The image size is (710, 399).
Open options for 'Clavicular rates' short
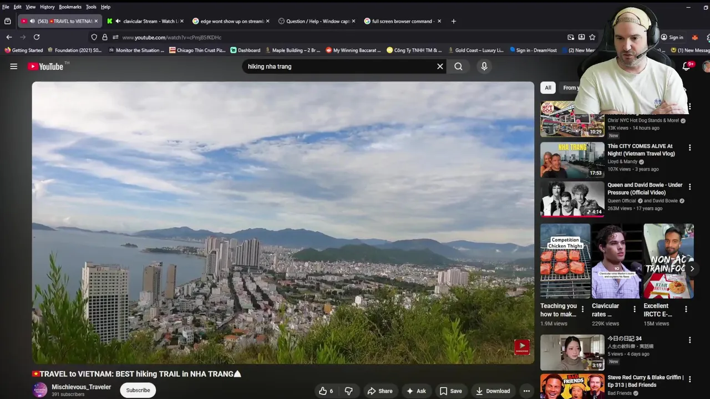click(635, 309)
